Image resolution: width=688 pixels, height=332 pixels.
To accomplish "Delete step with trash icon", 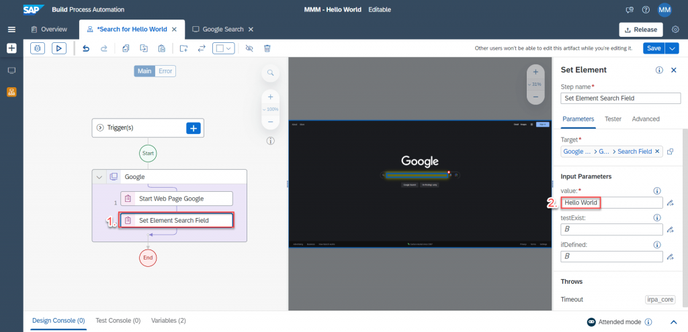I will click(x=267, y=48).
